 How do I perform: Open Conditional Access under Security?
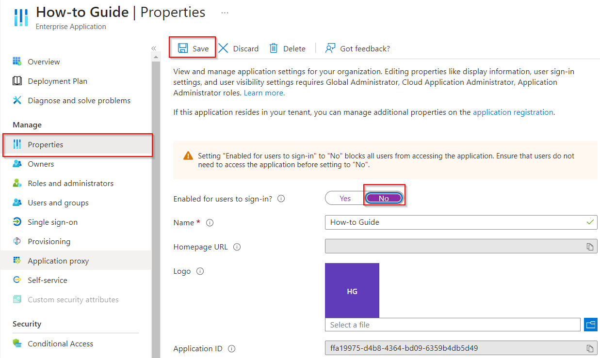click(x=60, y=343)
